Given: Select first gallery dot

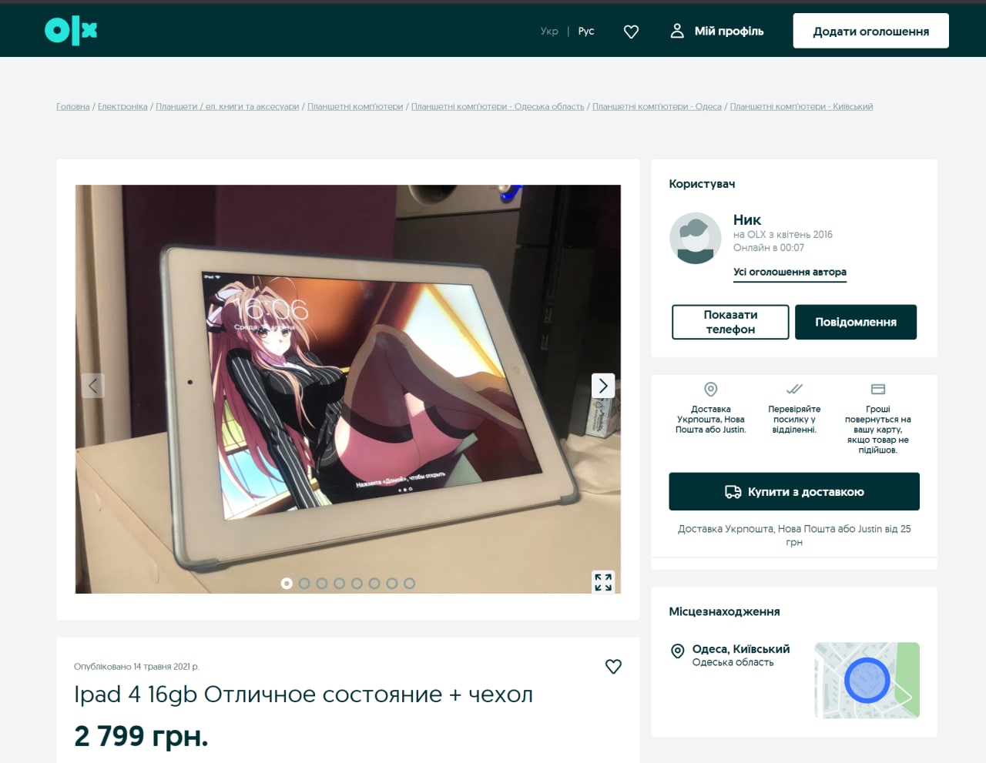Looking at the screenshot, I should point(287,584).
